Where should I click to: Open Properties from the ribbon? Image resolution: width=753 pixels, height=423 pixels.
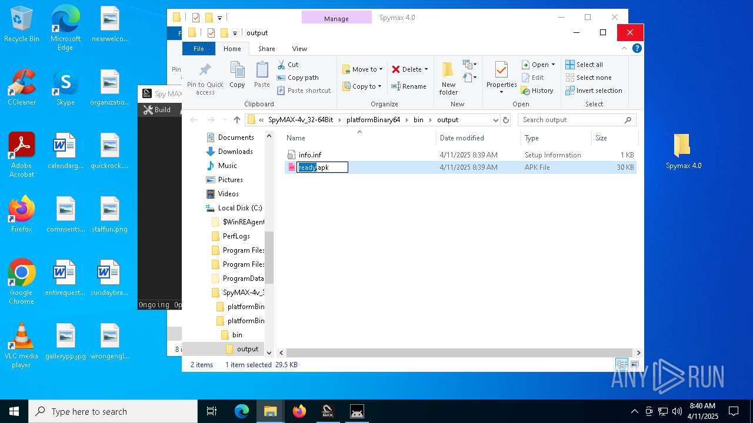coord(501,79)
